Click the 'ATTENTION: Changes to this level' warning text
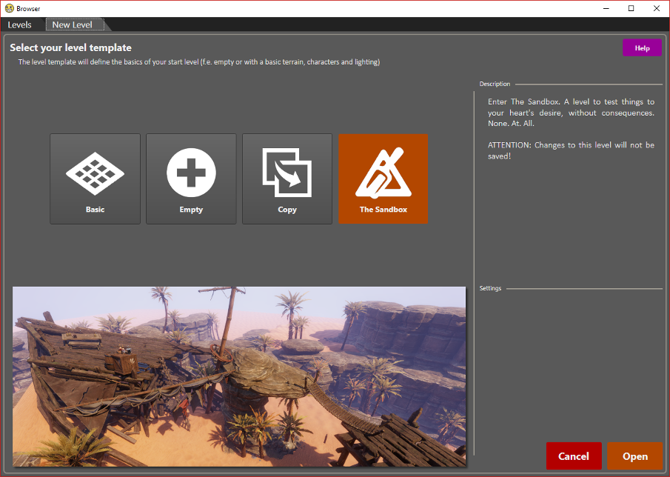This screenshot has height=477, width=670. click(x=571, y=150)
